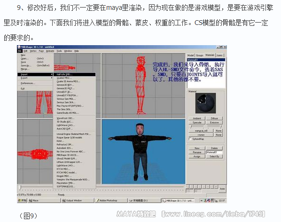Click the Select By button
This screenshot has height=222, width=281.
click(x=214, y=157)
